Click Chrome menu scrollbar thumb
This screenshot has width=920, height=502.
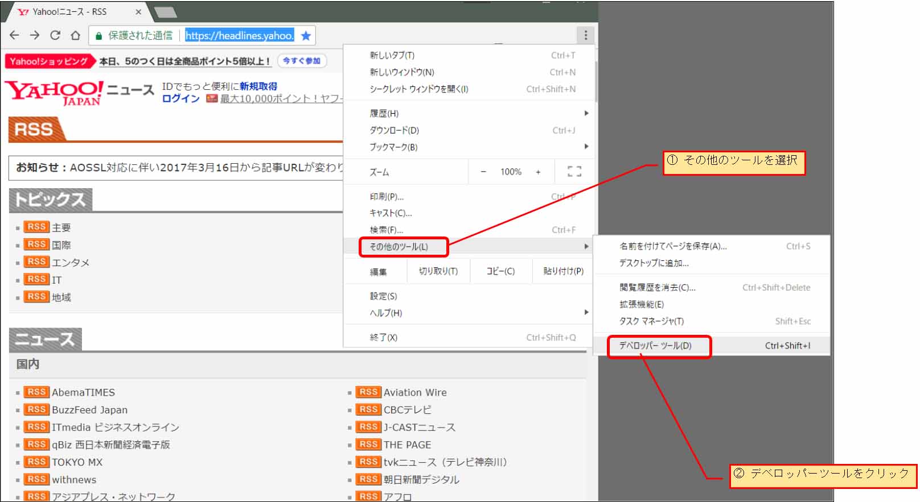point(596,82)
